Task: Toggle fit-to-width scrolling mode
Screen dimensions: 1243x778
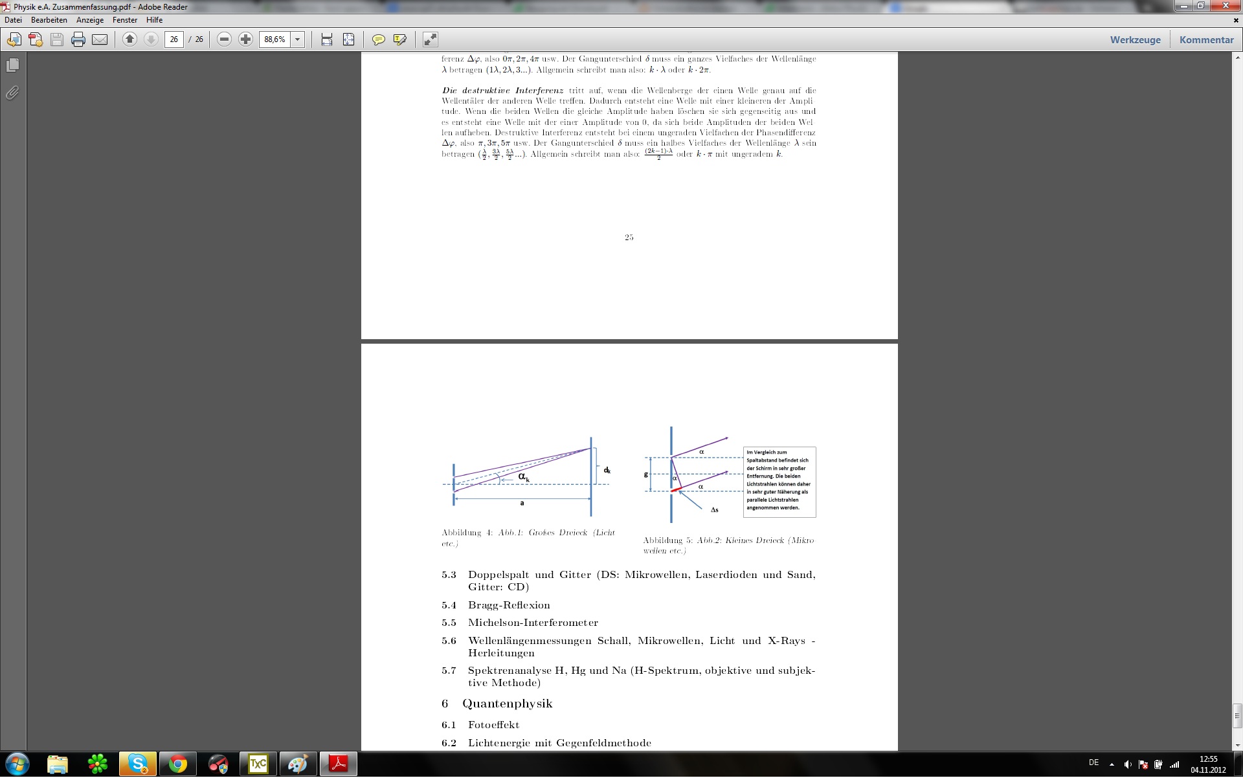Action: [327, 39]
